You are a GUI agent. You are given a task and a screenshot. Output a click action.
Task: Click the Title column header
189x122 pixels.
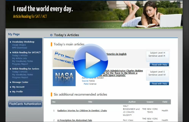[x=90, y=102]
